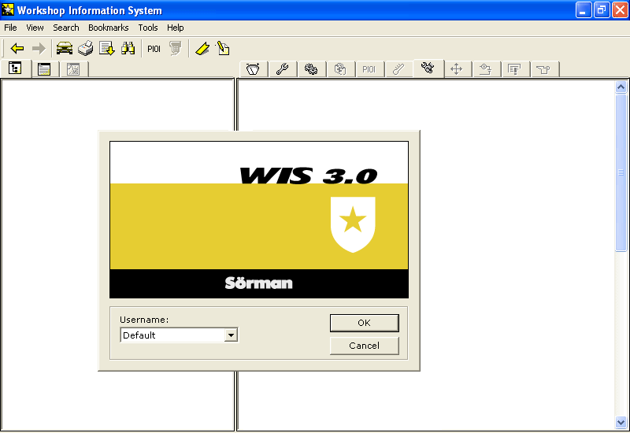
Task: Close the Workshop Information System window
Action: 620,10
